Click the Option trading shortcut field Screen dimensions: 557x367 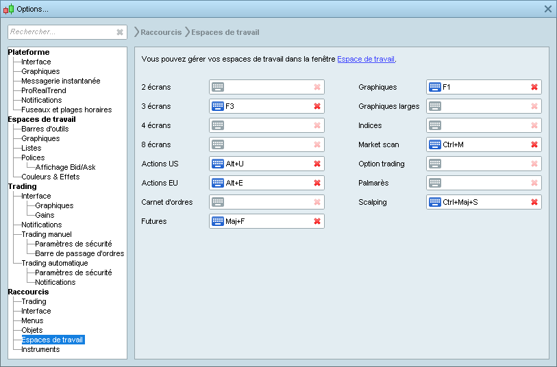point(484,164)
